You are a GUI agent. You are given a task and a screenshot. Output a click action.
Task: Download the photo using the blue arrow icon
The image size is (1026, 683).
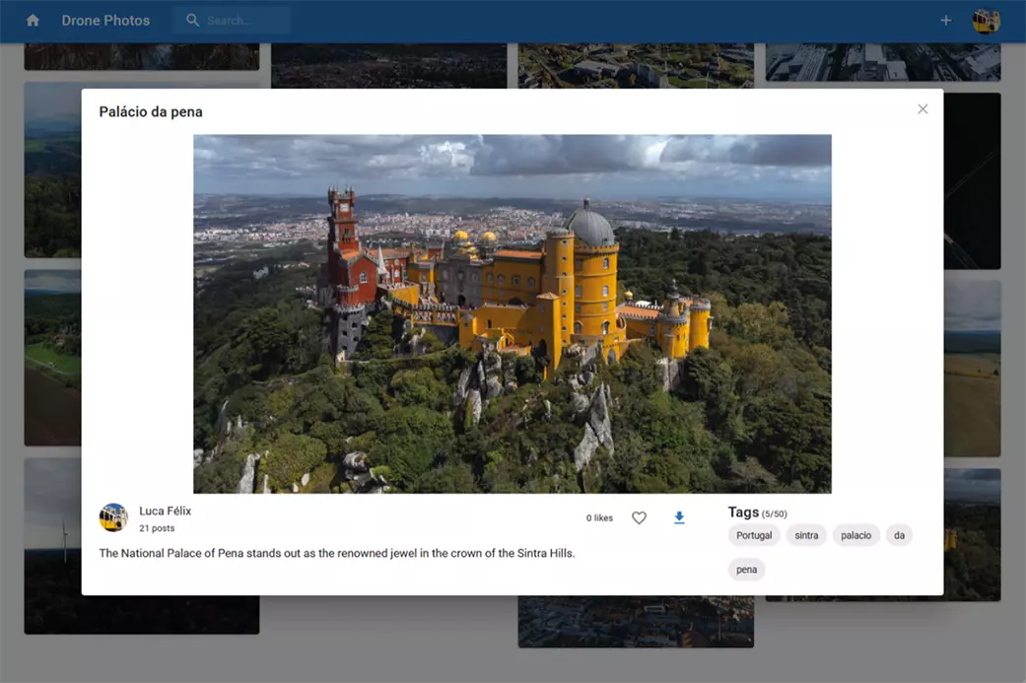click(x=679, y=517)
